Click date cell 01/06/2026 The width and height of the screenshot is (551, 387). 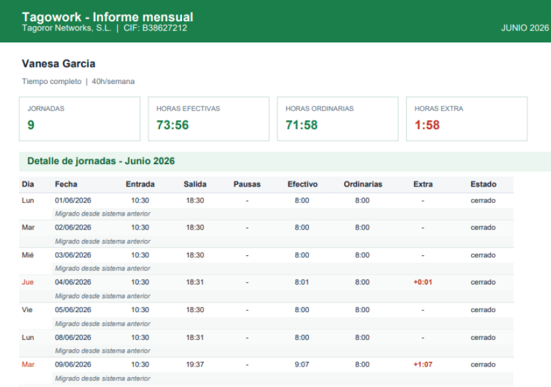(73, 200)
